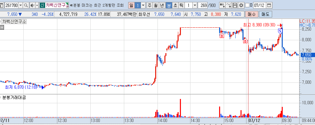Click the grid table icon below chart title

[x=2, y=27]
